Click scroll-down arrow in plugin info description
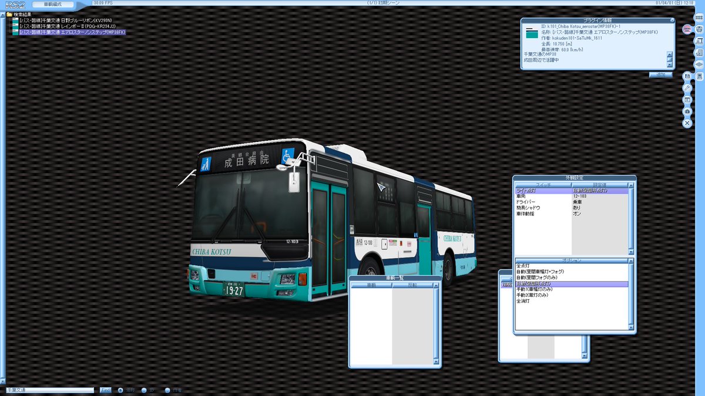Screen dimensions: 705x396 (x=669, y=64)
